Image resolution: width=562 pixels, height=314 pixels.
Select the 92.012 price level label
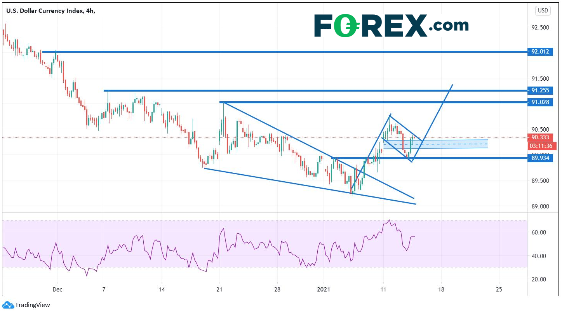540,51
